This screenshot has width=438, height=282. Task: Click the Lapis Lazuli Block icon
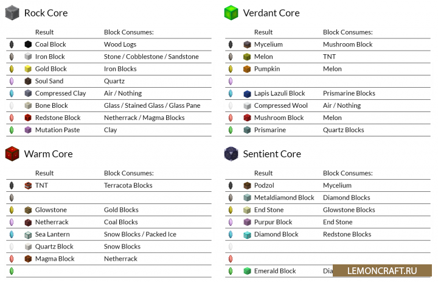247,93
